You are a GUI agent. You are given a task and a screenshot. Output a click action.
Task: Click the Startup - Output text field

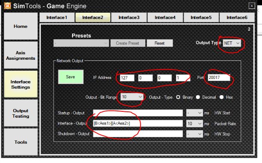[138, 113]
